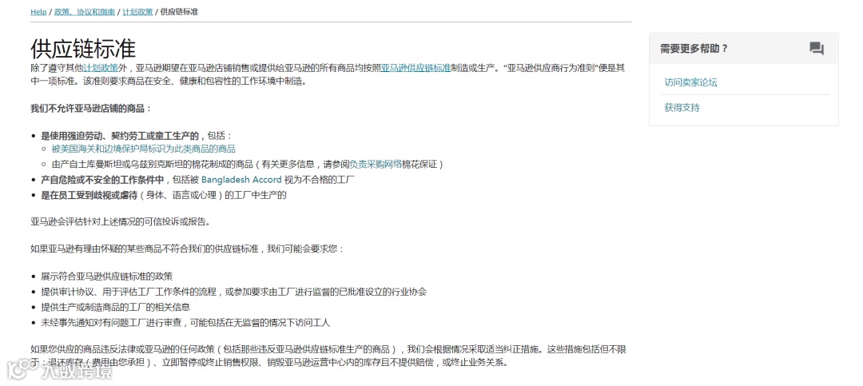Click the 如果亚马逊有理由怀疑 paragraph

tap(188, 249)
